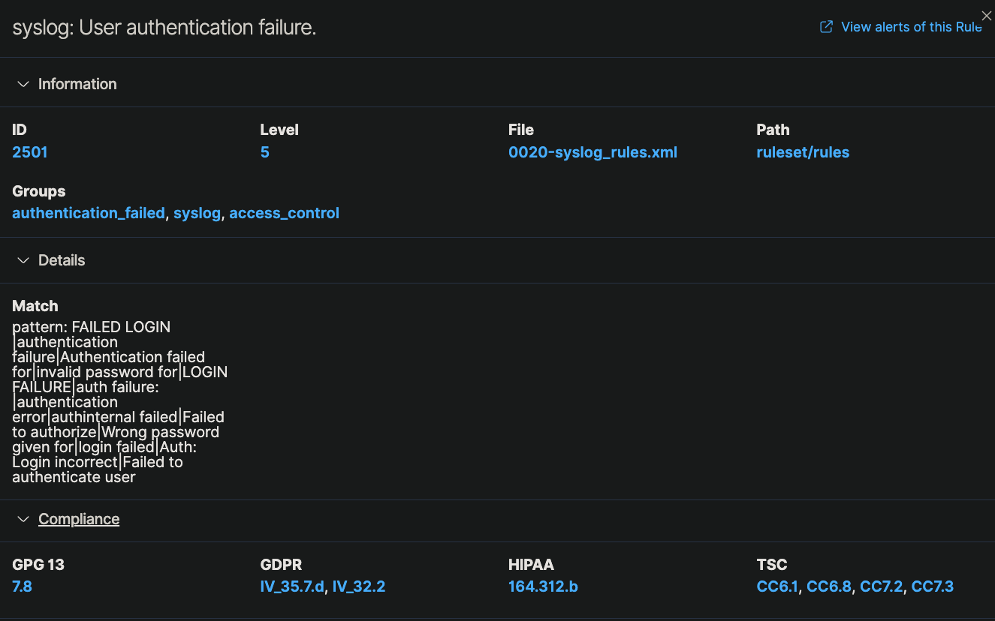Select the access_control group link
Screen dimensions: 995x621
(284, 213)
